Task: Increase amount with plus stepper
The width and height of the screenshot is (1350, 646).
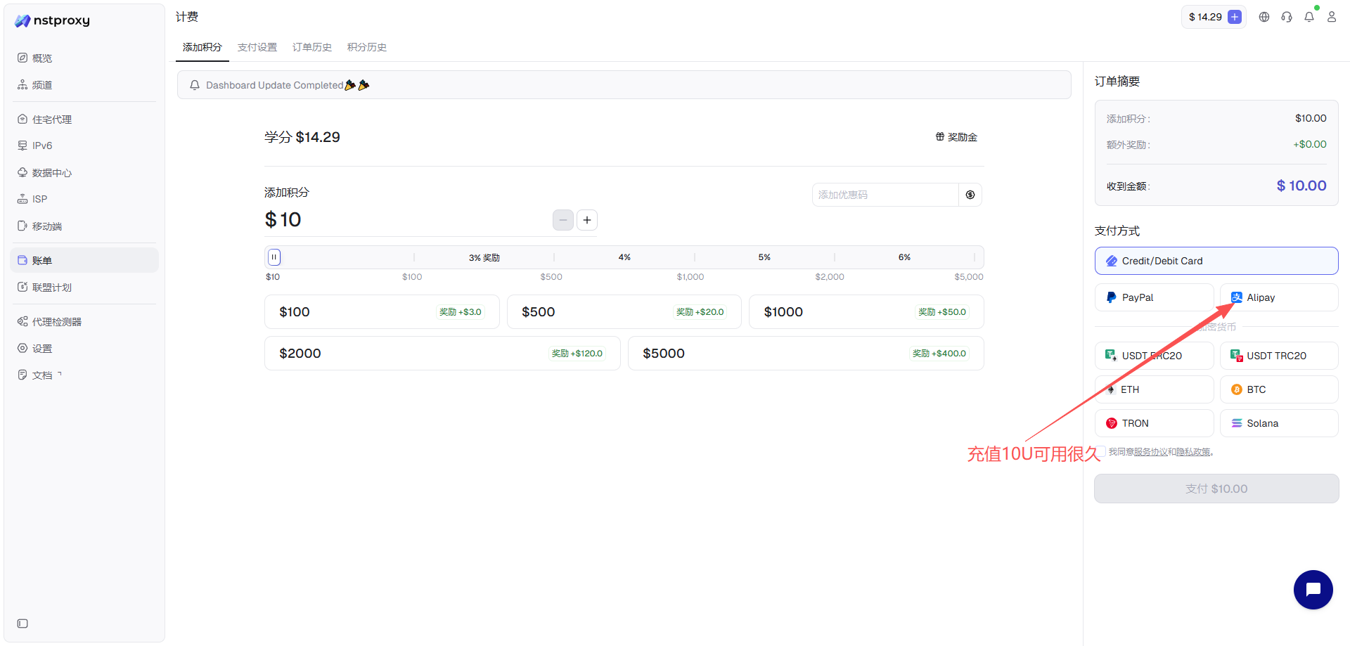Action: [587, 220]
